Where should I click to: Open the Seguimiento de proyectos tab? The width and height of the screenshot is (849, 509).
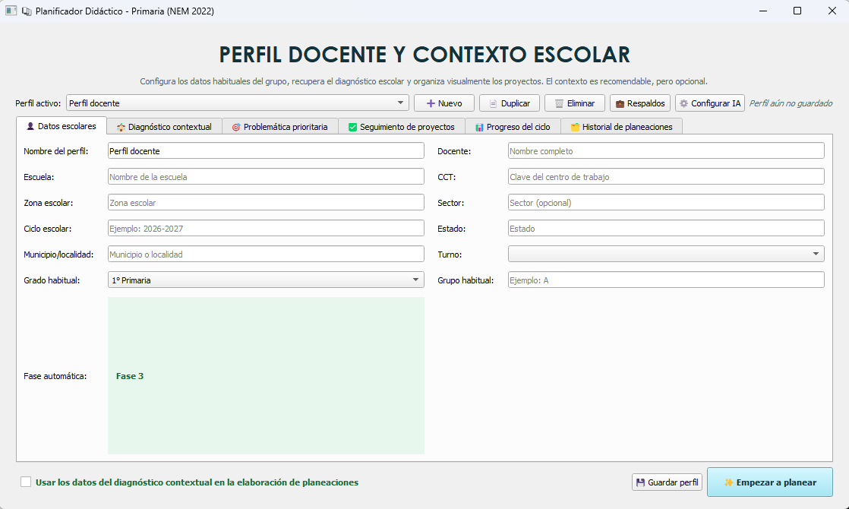tap(402, 127)
